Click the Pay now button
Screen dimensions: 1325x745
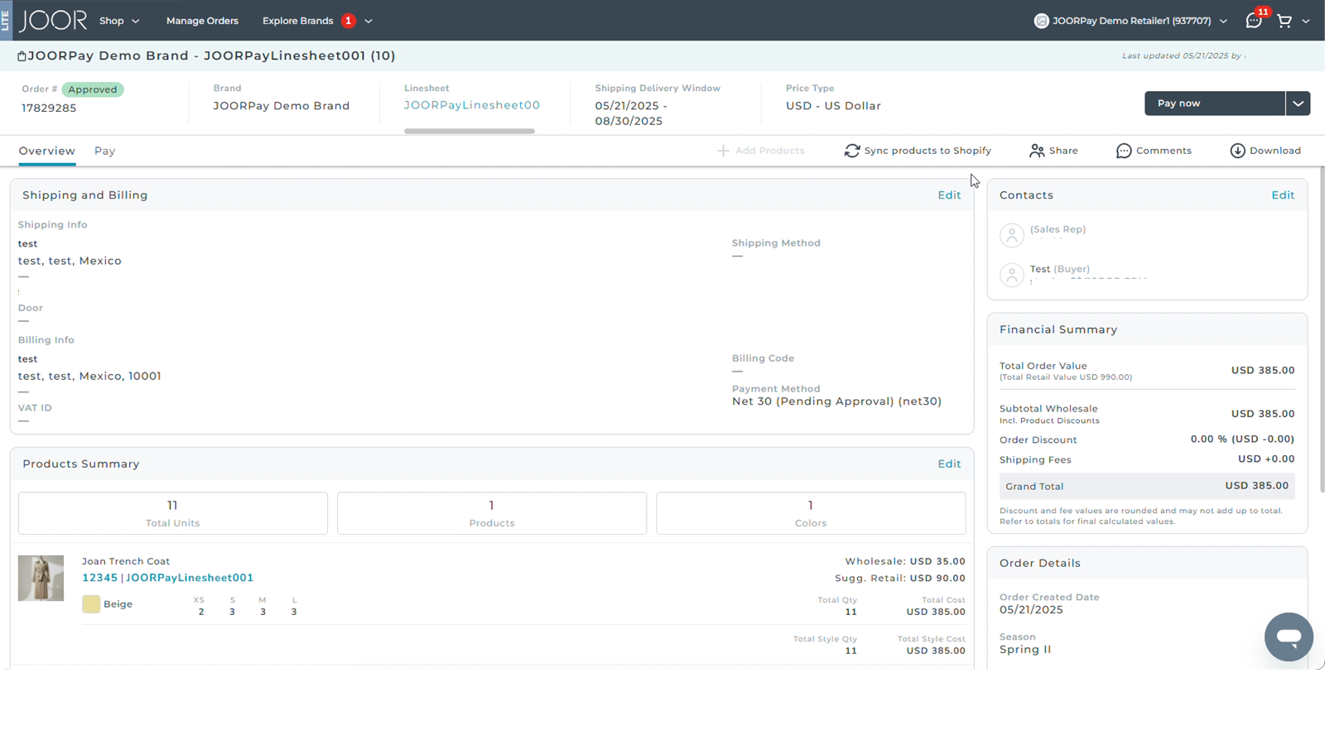pos(1215,103)
